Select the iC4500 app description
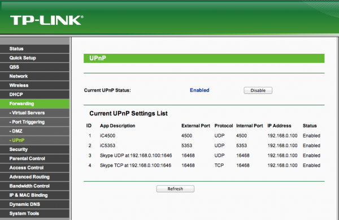The width and height of the screenshot is (339, 220). [107, 136]
